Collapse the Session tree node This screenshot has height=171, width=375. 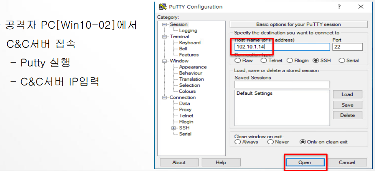(164, 24)
